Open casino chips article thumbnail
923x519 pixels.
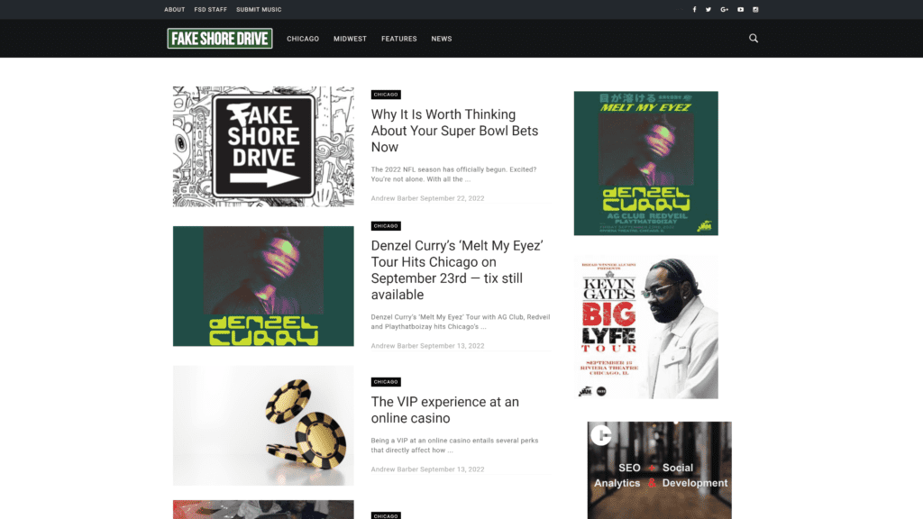263,425
